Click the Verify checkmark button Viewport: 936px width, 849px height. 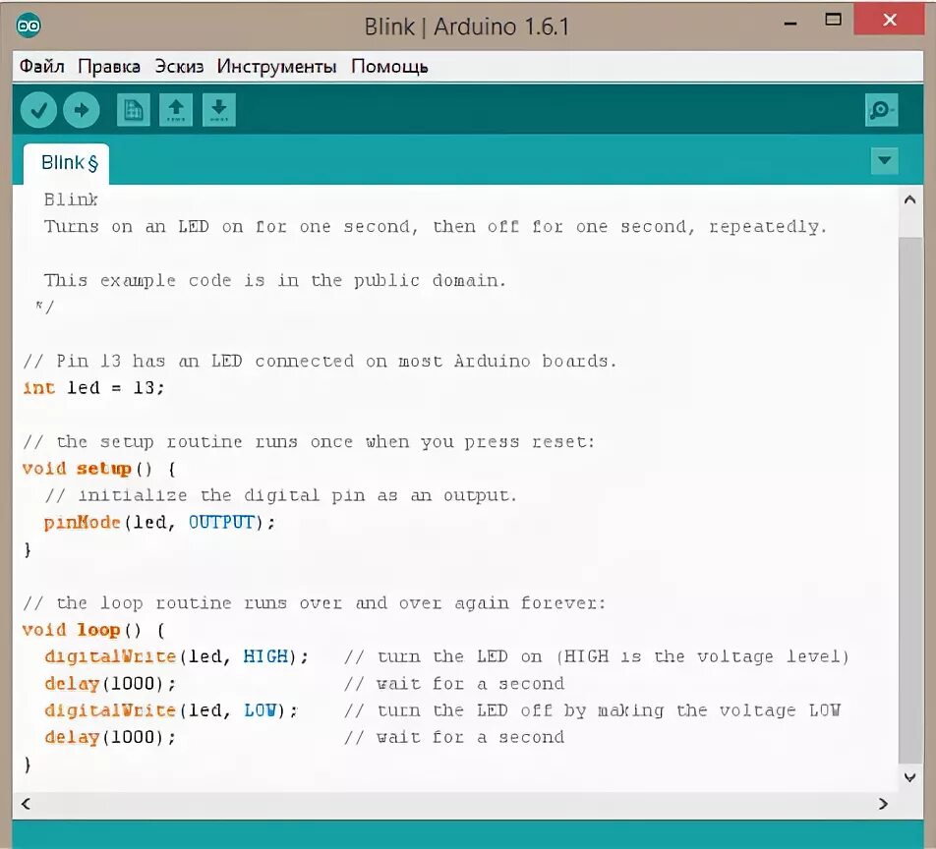[38, 110]
